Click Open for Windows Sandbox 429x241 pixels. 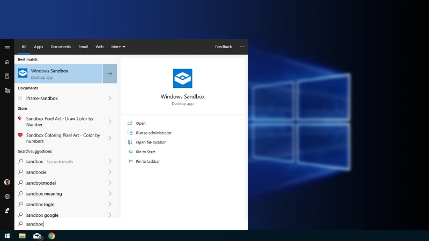coord(140,123)
